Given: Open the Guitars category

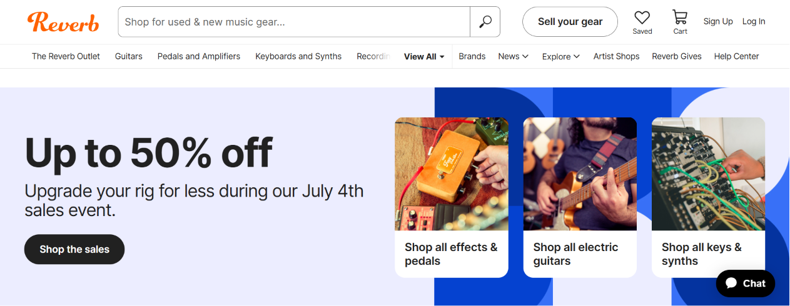Looking at the screenshot, I should [x=129, y=56].
